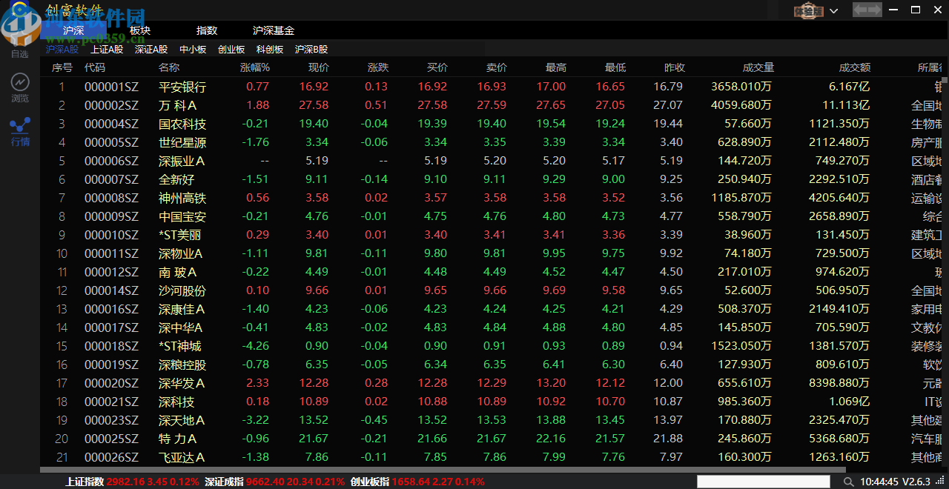
Task: Switch to the 指数 tab
Action: (207, 30)
